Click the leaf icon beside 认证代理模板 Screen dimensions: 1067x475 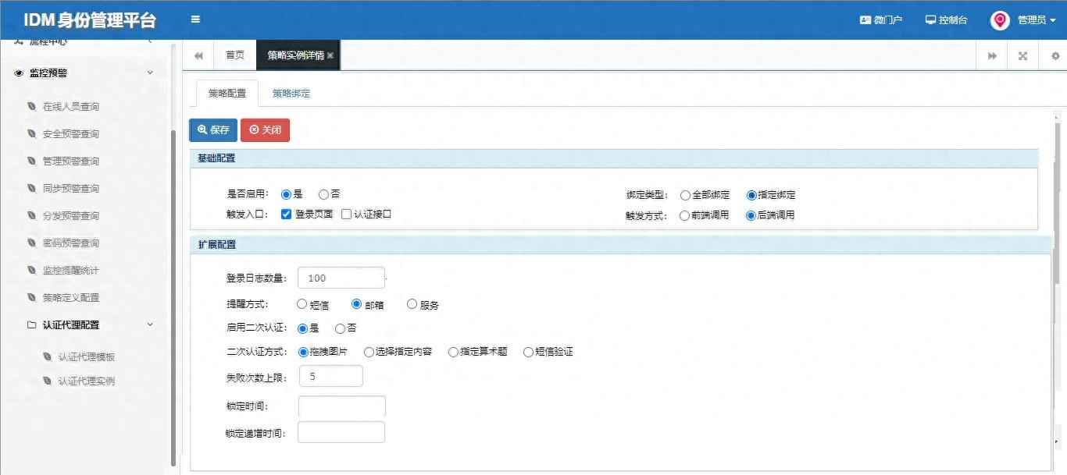coord(47,356)
